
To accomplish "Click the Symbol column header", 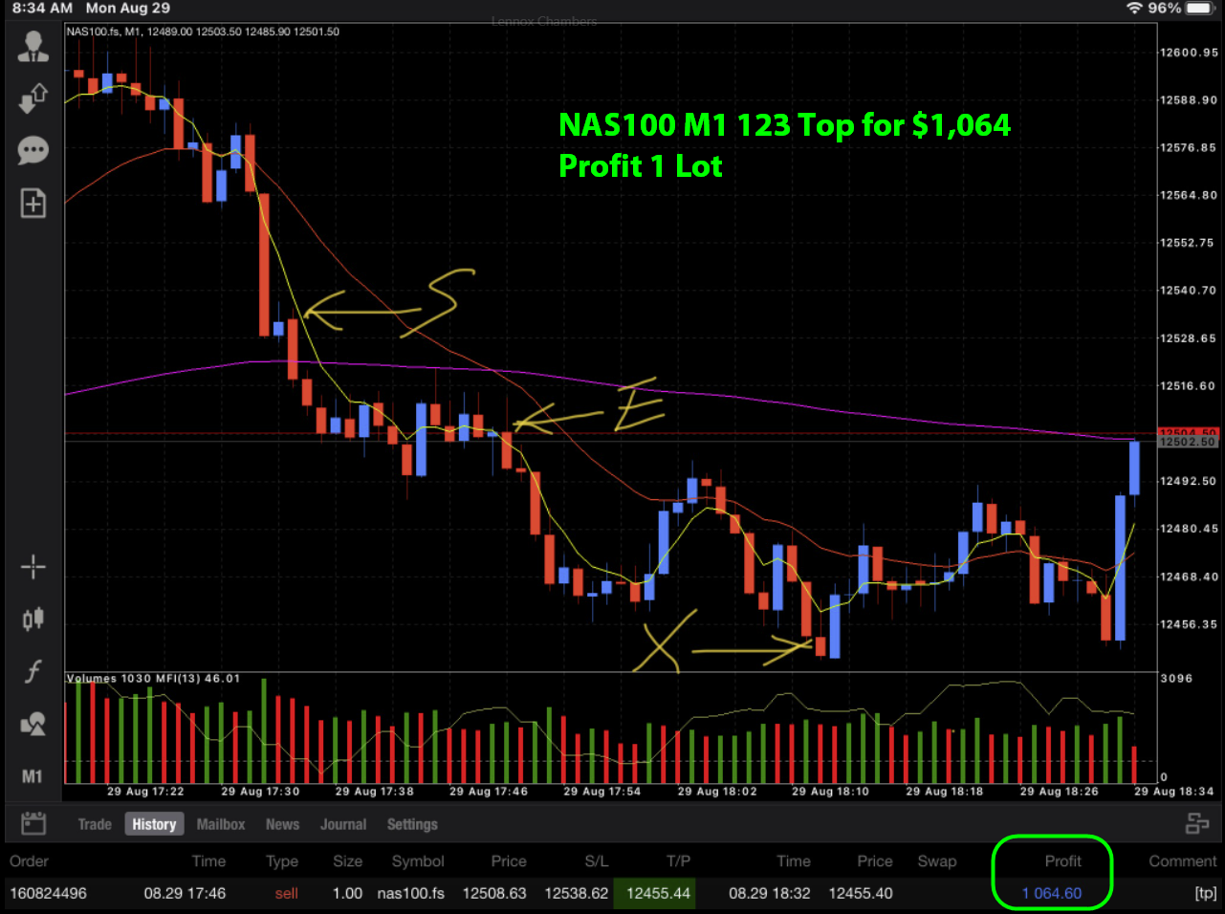I will 418,861.
